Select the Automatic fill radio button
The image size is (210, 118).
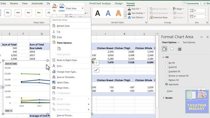click(166, 84)
